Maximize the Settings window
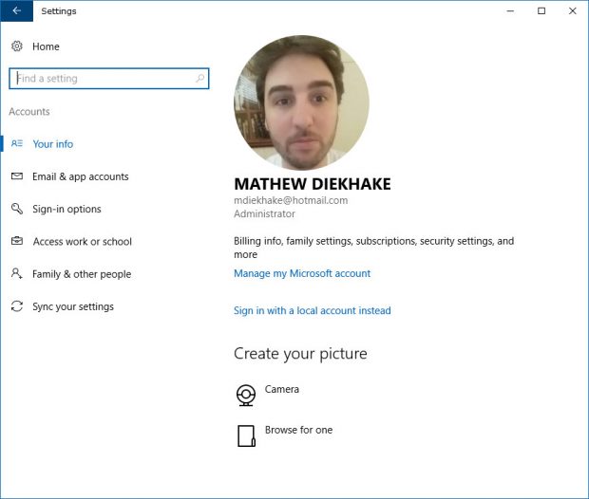The height and width of the screenshot is (499, 589). click(541, 10)
